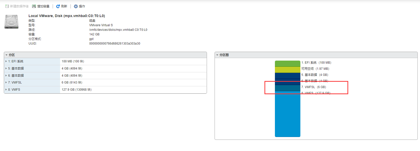Click the 类型 value 磁盘
The width and height of the screenshot is (420, 151).
coord(92,21)
